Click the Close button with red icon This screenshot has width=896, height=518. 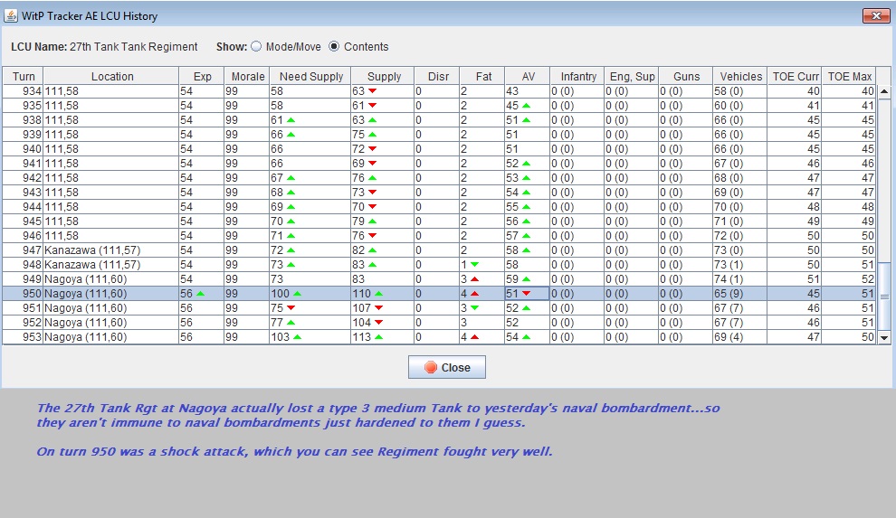pyautogui.click(x=447, y=367)
